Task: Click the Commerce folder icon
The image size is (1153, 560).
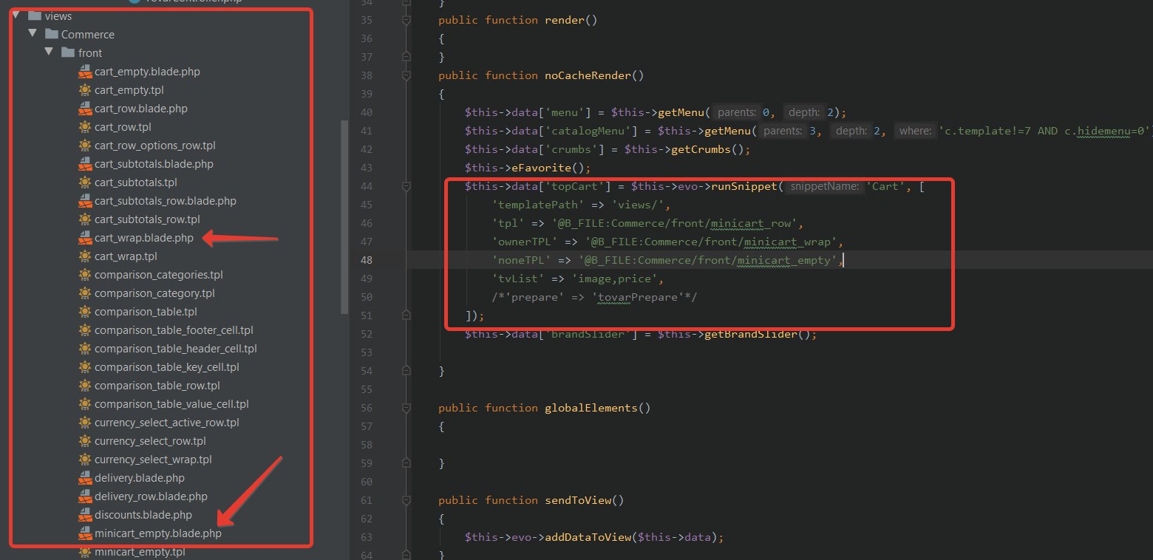Action: pyautogui.click(x=51, y=34)
